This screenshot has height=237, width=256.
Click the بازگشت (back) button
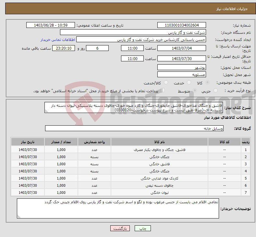[x=120, y=228]
